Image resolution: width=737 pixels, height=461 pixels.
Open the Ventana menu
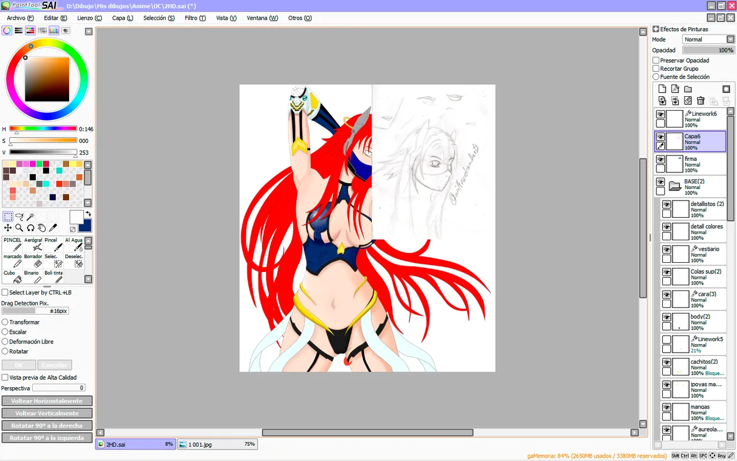coord(263,18)
